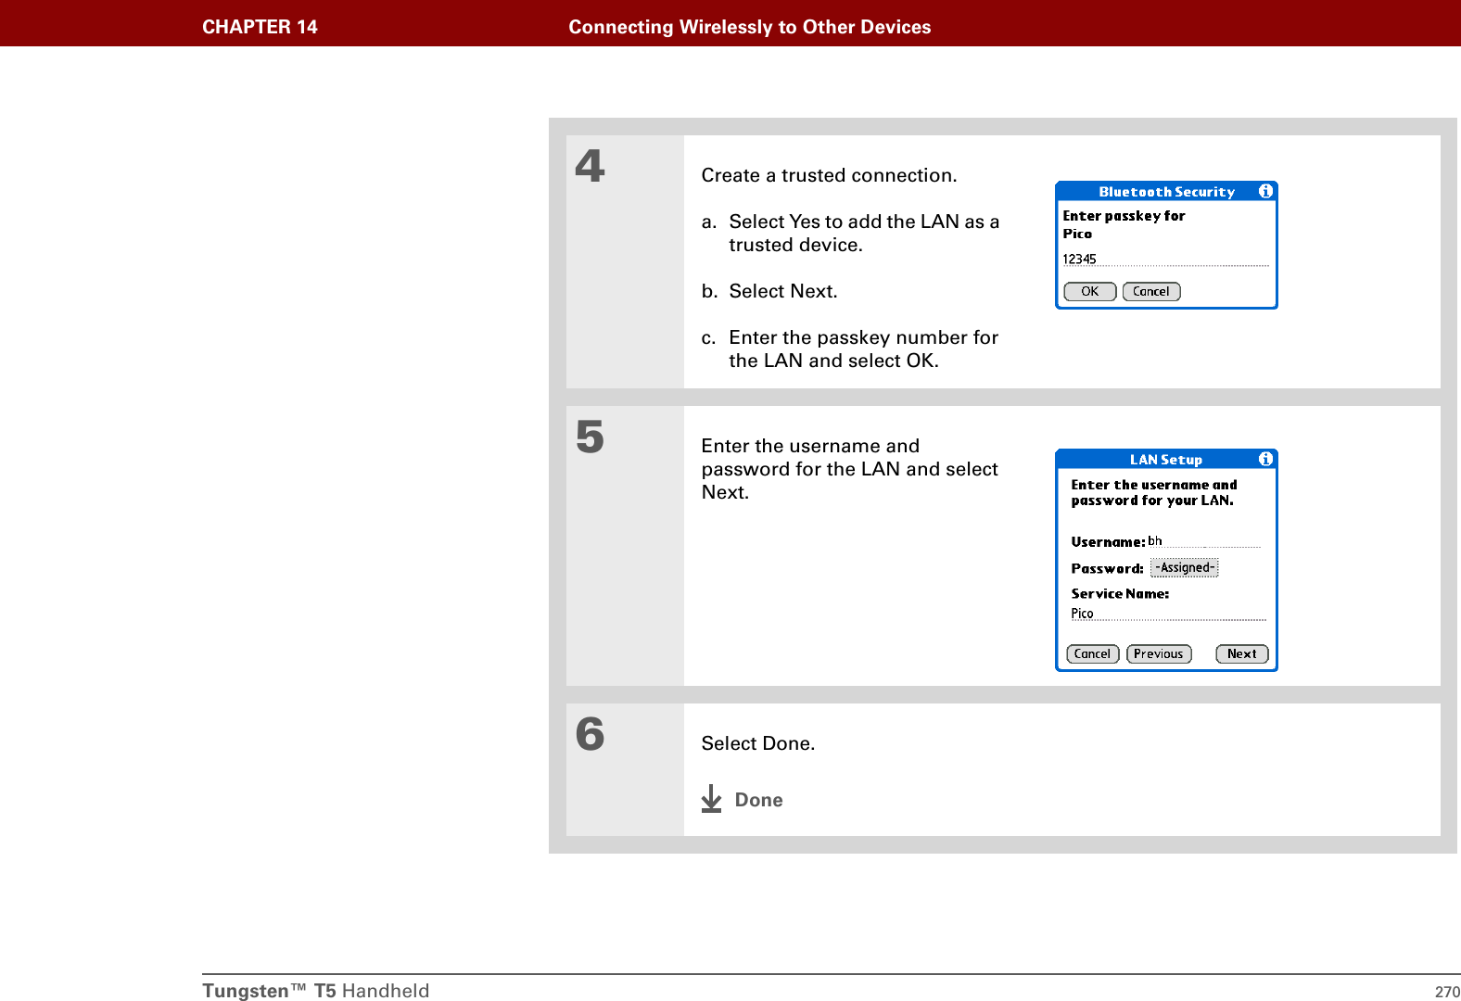
Task: Click the "Done" label text
Action: (759, 800)
